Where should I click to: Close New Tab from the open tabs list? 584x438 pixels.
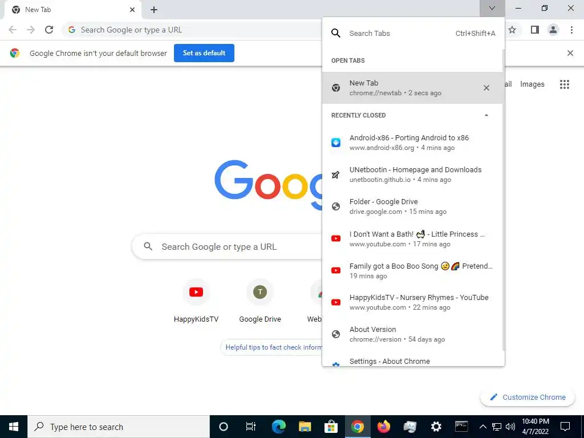(486, 88)
